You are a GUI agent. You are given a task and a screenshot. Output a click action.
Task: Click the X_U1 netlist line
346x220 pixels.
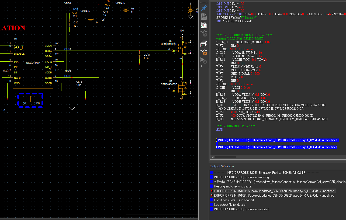pos(271,105)
